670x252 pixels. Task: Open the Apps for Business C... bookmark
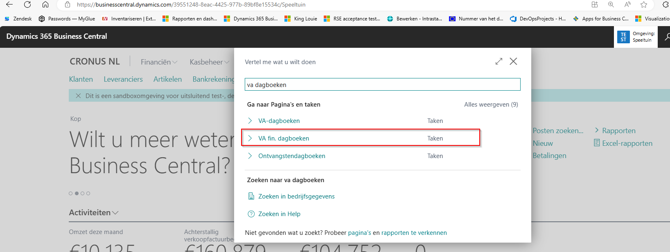click(x=601, y=19)
